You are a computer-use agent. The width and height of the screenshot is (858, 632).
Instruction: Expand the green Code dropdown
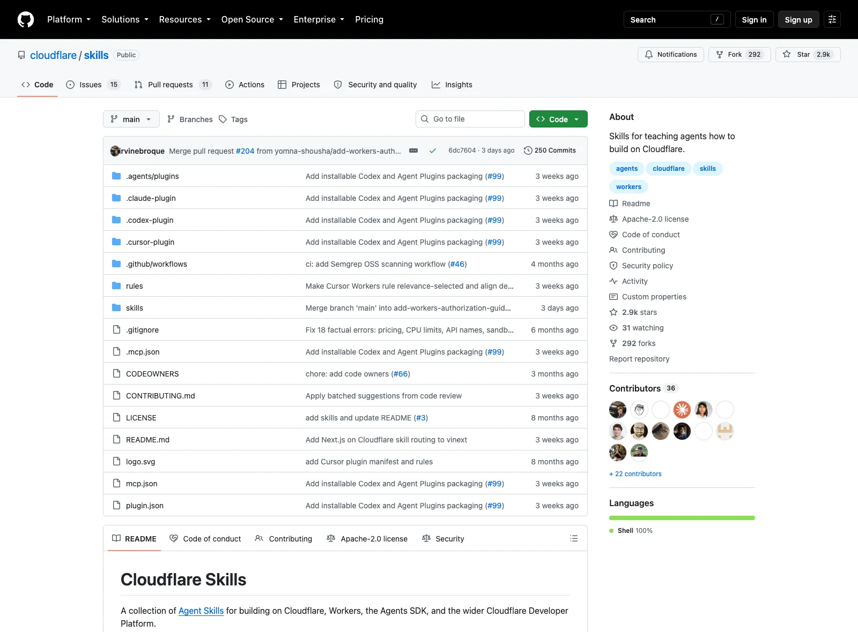558,119
